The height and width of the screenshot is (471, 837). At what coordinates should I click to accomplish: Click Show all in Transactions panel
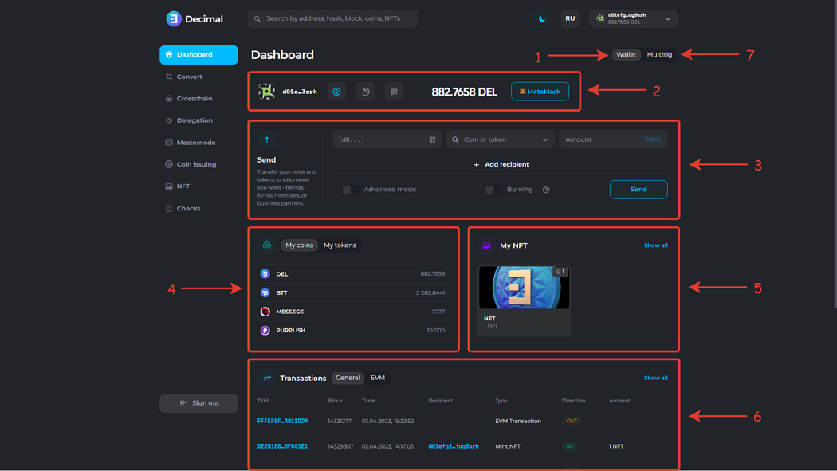coord(655,378)
